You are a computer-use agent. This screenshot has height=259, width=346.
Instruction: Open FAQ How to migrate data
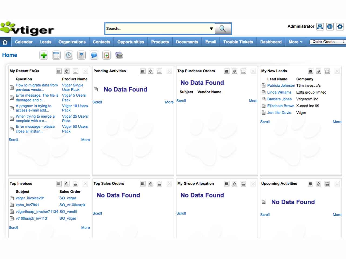(x=37, y=87)
